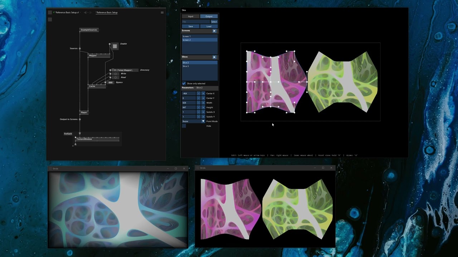Decrease Height with minus button
The image size is (458, 257).
199,107
